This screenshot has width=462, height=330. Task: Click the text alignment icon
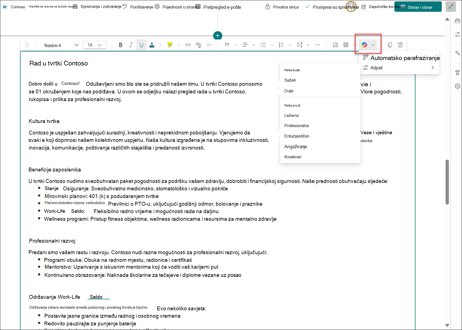tap(245, 45)
